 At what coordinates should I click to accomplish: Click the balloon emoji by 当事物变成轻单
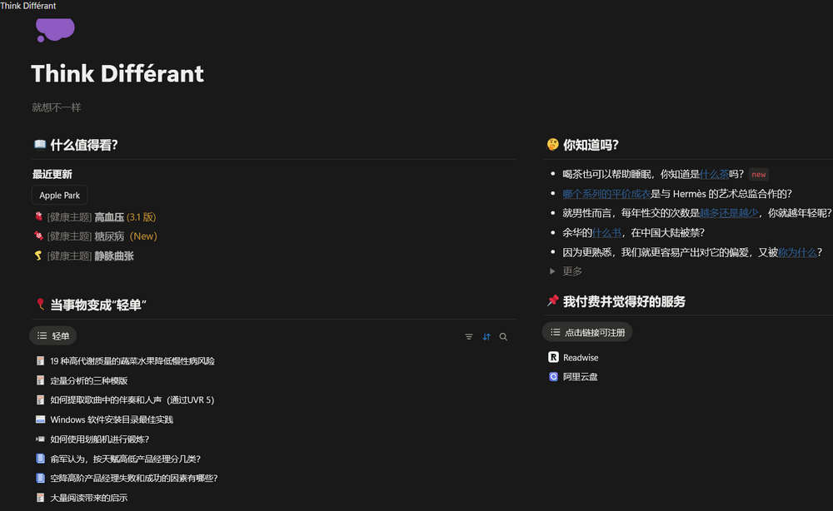[40, 304]
